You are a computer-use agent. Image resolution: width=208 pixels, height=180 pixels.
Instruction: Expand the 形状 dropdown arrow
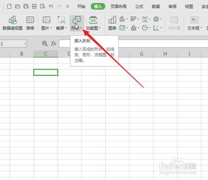(81, 28)
